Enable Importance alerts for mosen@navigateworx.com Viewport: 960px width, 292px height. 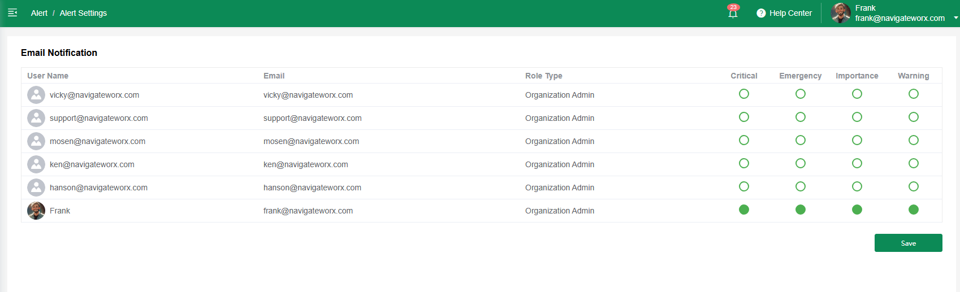click(x=857, y=140)
